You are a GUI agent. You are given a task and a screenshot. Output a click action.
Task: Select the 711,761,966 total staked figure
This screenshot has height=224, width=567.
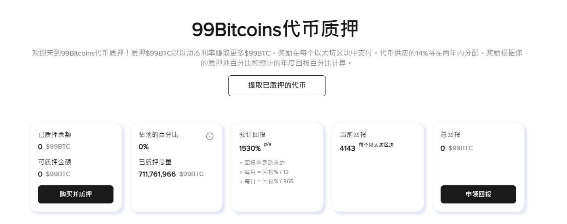point(157,174)
